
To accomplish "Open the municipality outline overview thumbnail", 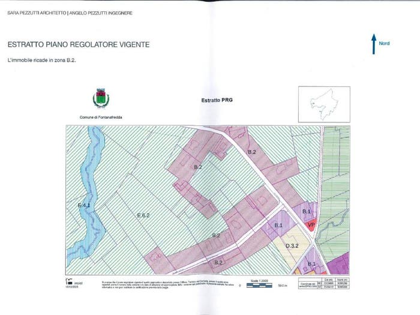I will [x=324, y=104].
